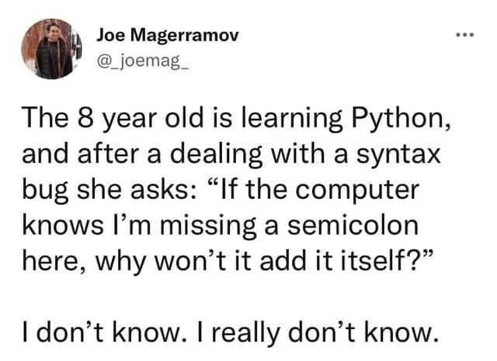This screenshot has width=497, height=361.
Task: Click the word "knows" in the tweet
Action: [x=63, y=226]
